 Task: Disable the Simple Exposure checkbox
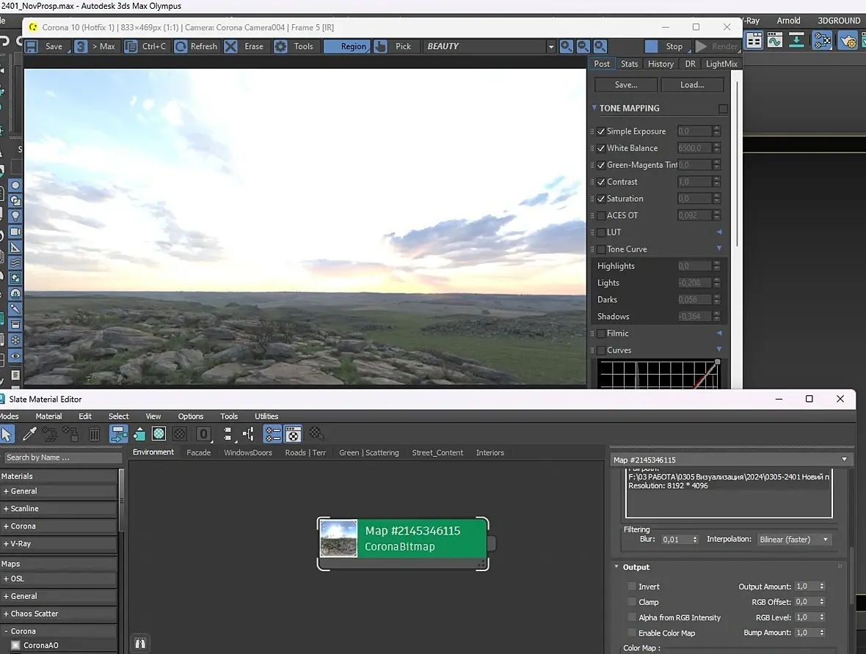[x=601, y=131]
